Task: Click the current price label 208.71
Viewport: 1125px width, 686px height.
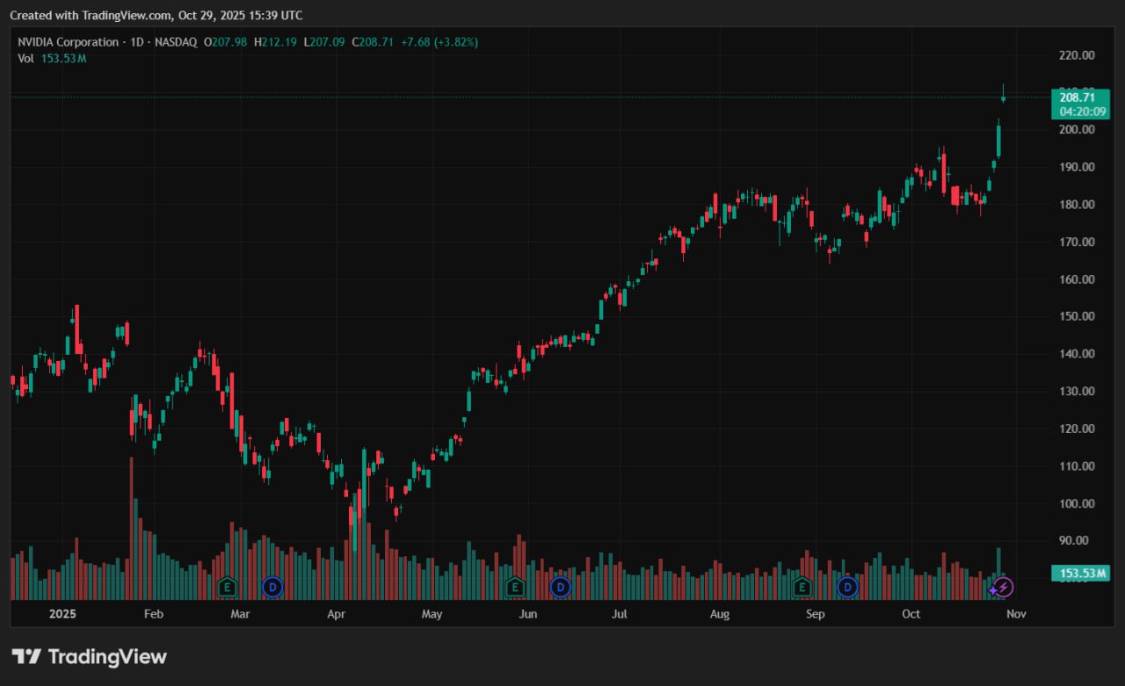Action: pos(1077,97)
